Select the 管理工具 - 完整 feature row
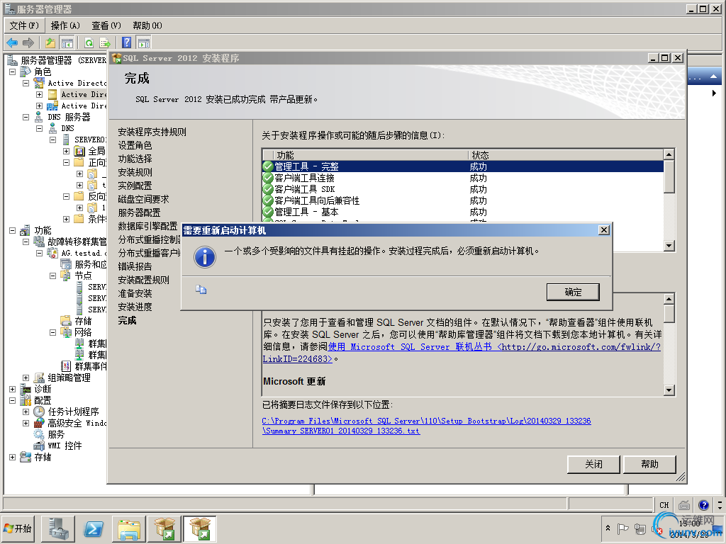This screenshot has height=544, width=726. tap(462, 166)
